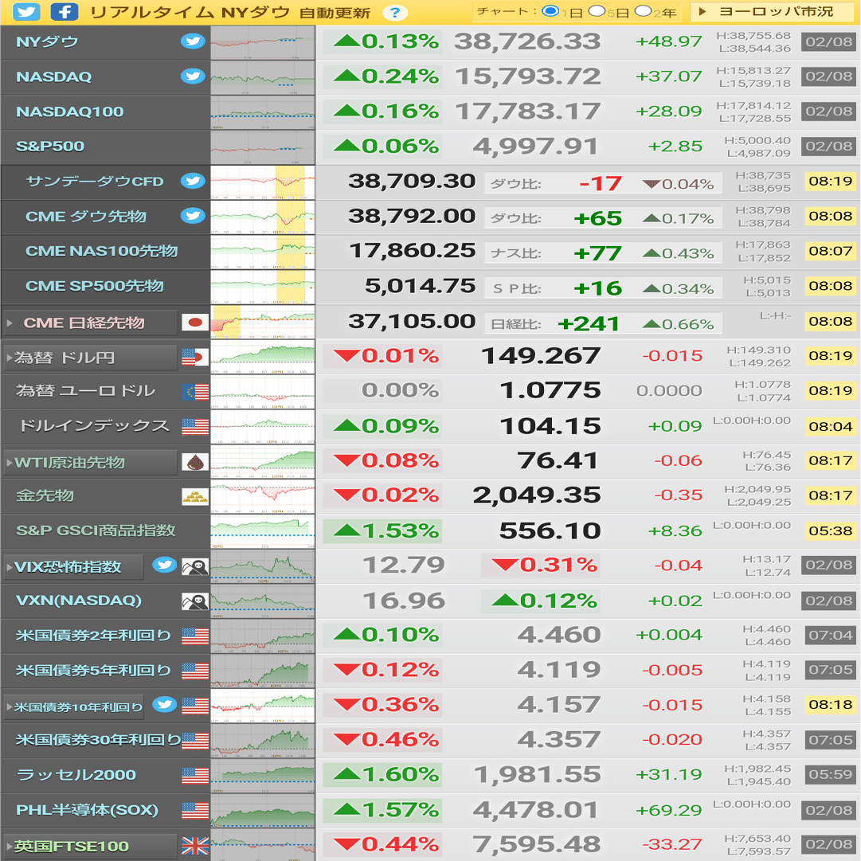
Task: Click the 為替 ドル円 mini chart thumbnail
Action: [263, 357]
